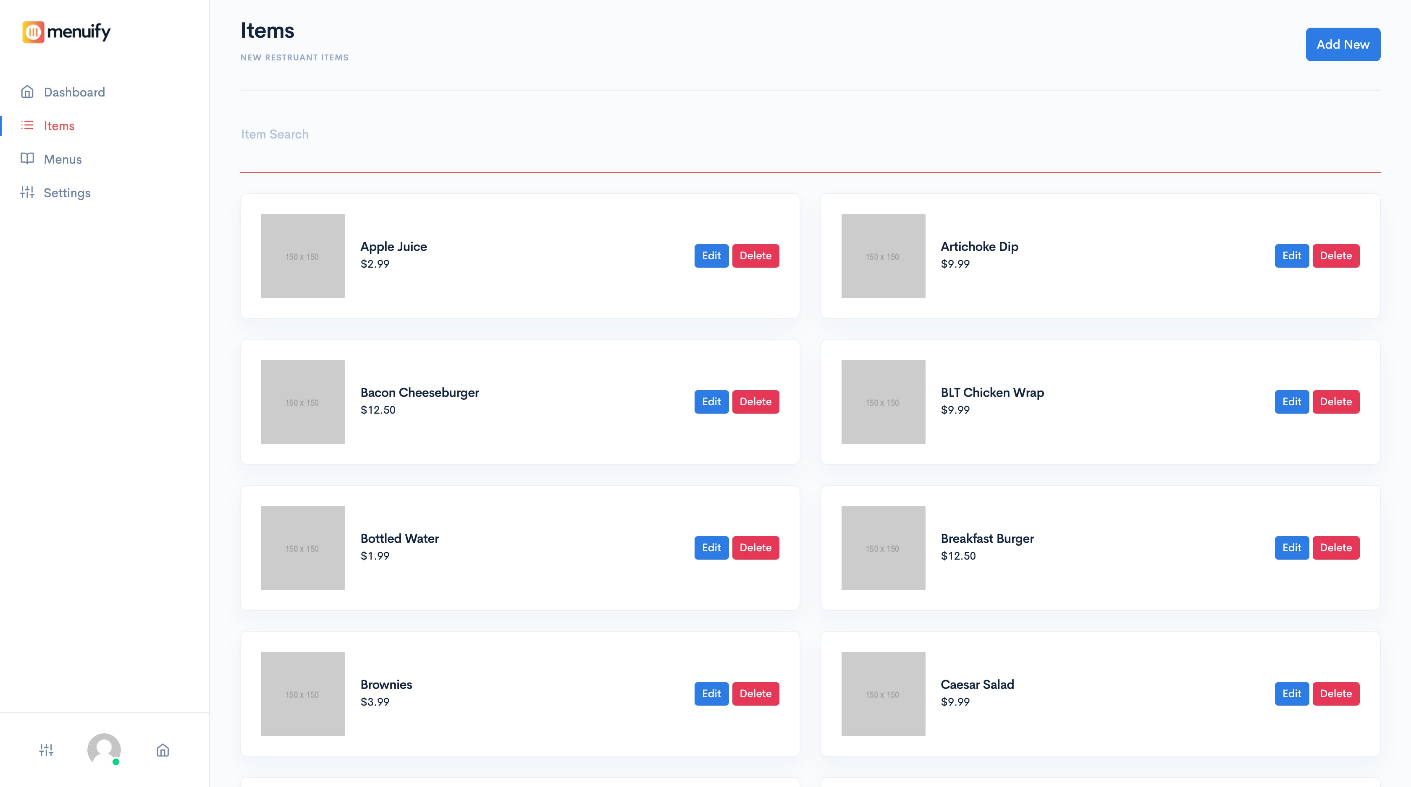The width and height of the screenshot is (1411, 787).
Task: Delete the Apple Juice item
Action: click(755, 255)
